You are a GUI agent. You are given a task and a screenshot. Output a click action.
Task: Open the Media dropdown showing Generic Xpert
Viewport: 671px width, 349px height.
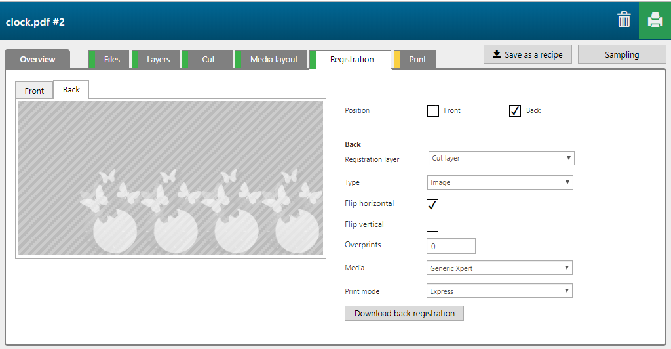[x=499, y=268]
